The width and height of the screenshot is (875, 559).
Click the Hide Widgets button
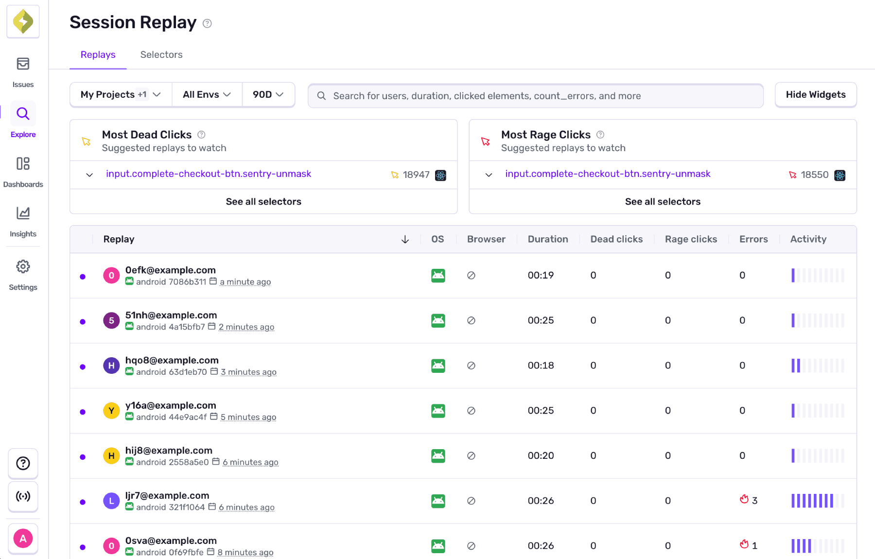pos(815,94)
